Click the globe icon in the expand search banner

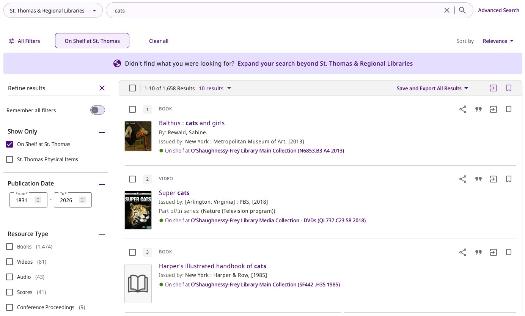[117, 63]
